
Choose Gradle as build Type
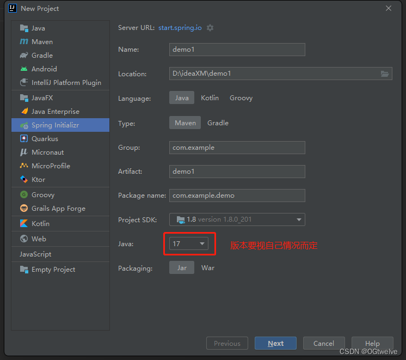coord(218,123)
